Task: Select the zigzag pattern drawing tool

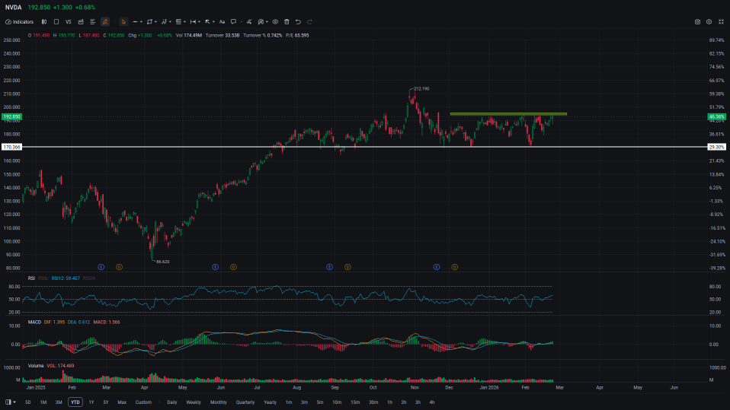Action: click(x=164, y=22)
